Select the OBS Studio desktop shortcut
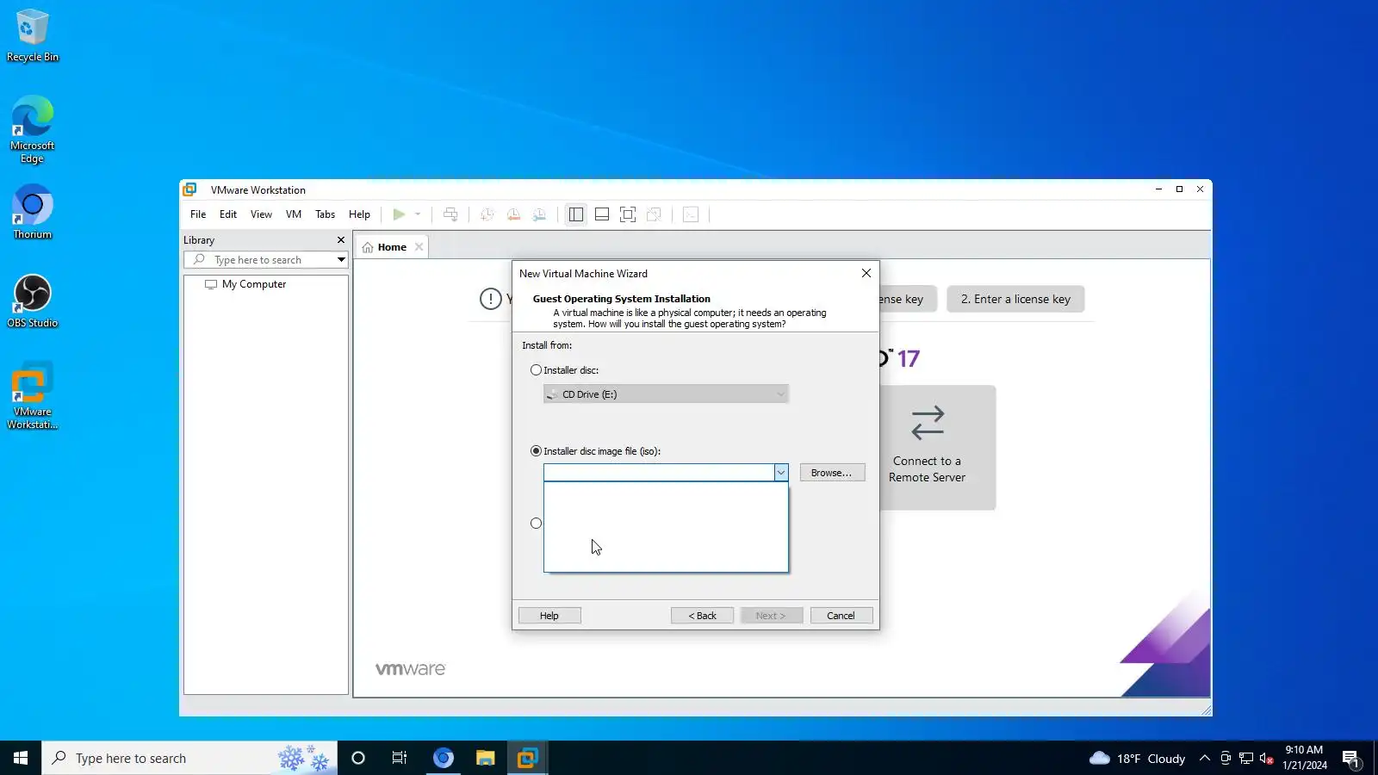Viewport: 1378px width, 775px height. 33,301
